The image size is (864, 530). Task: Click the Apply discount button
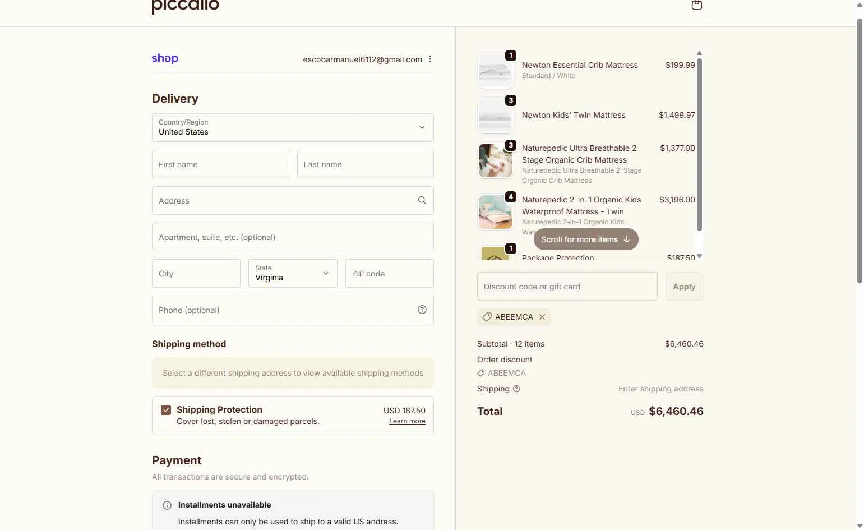(684, 287)
